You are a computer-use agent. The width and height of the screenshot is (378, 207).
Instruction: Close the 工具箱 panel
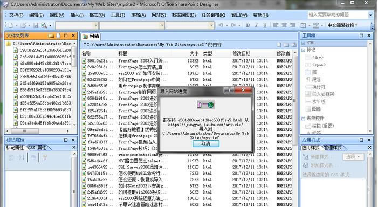369,36
